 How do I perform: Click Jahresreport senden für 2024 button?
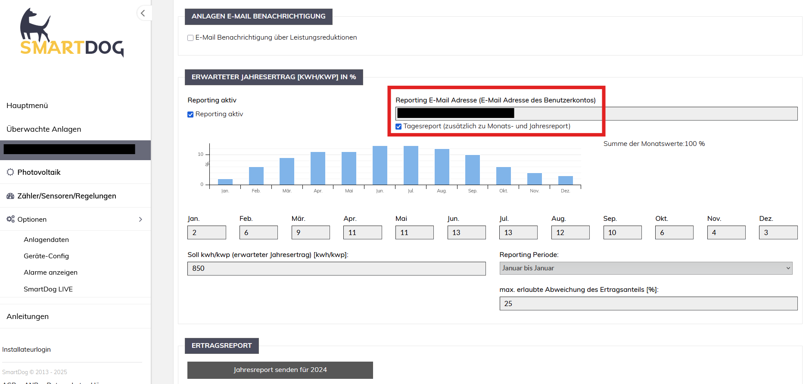(x=280, y=370)
